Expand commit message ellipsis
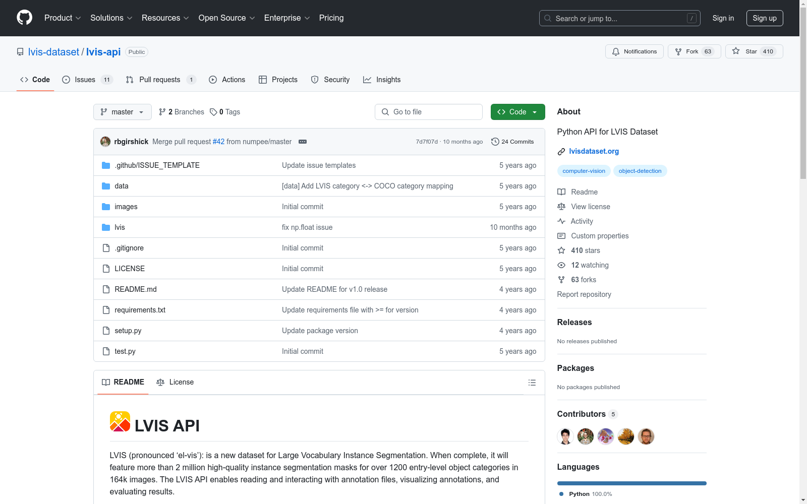 [x=303, y=142]
